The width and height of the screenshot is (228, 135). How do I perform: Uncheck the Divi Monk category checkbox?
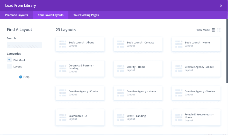[9, 60]
